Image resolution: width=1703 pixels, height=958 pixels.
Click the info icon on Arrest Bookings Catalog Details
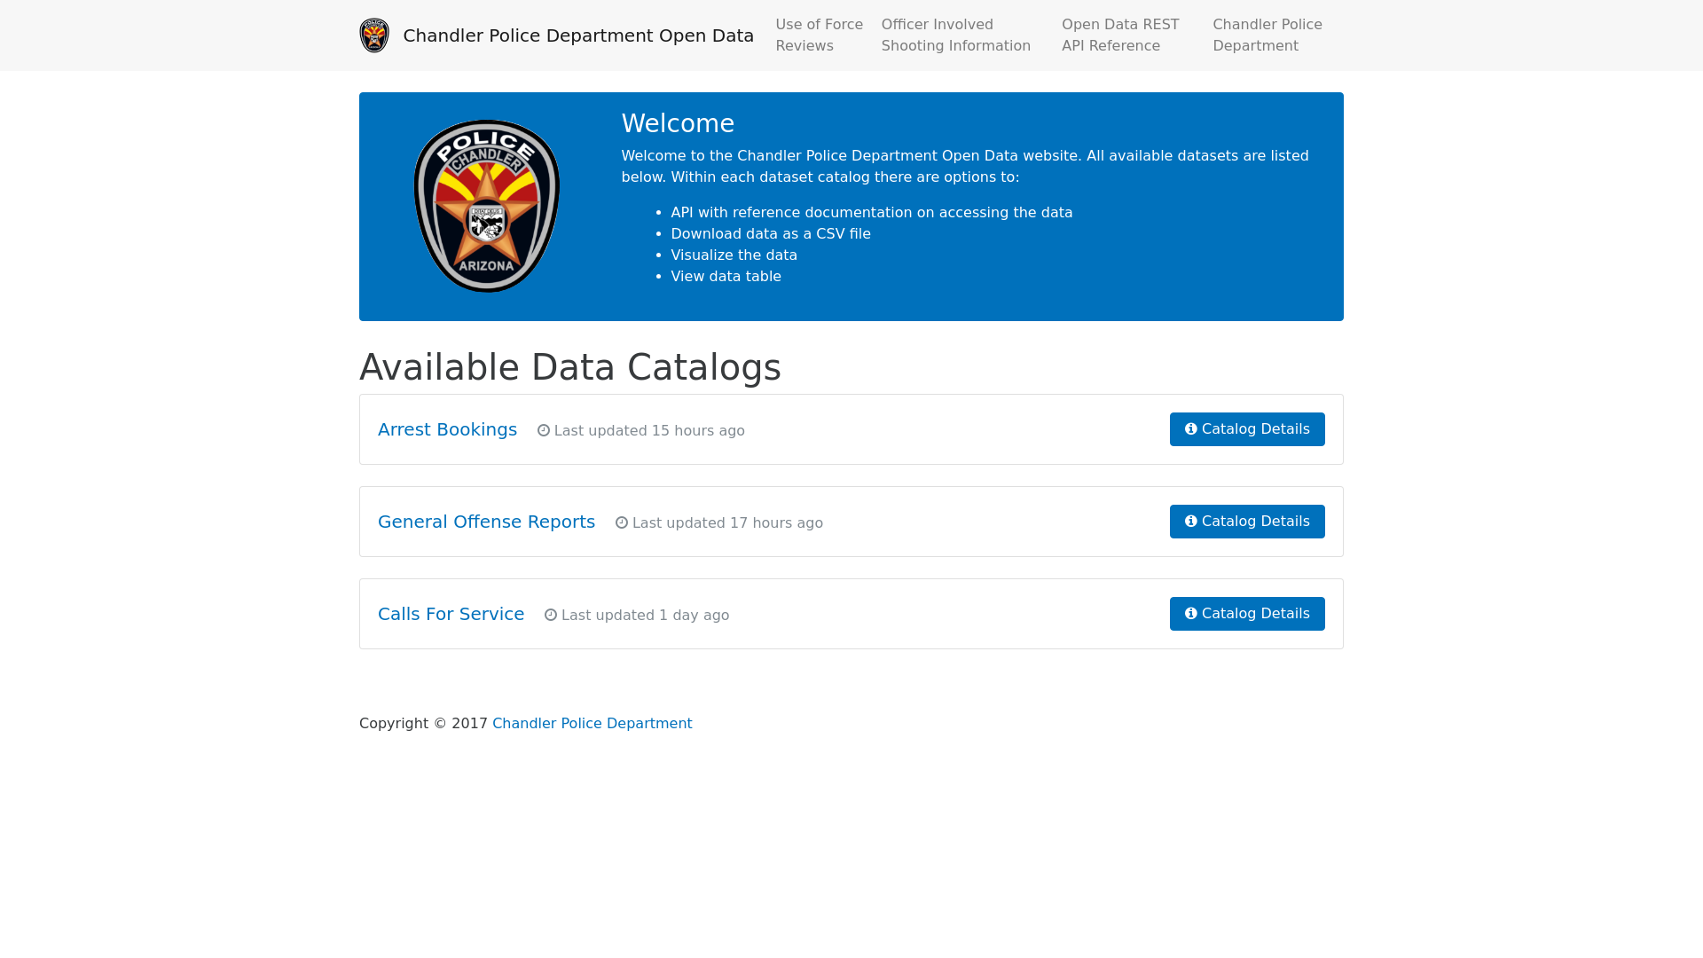click(x=1191, y=429)
